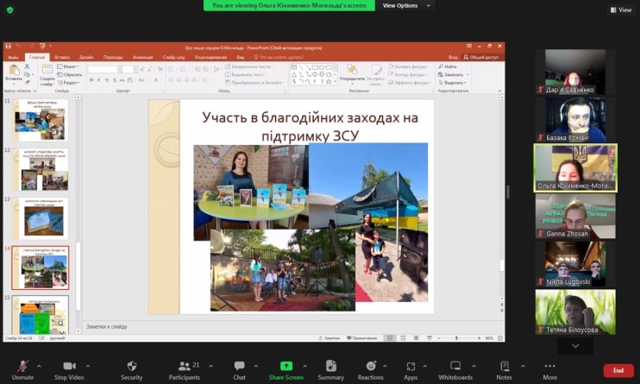Expand arrow next to Share Screen
The height and width of the screenshot is (384, 640).
[304, 366]
